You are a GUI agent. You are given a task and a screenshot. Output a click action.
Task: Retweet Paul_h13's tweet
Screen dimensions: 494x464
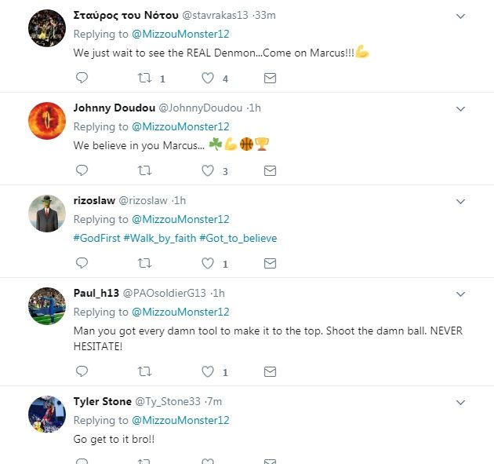[144, 371]
